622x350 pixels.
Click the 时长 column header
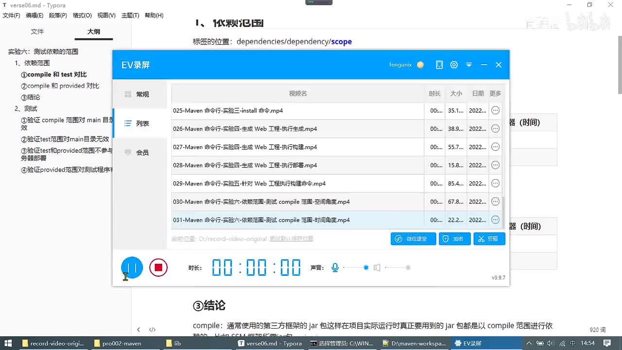tap(435, 93)
